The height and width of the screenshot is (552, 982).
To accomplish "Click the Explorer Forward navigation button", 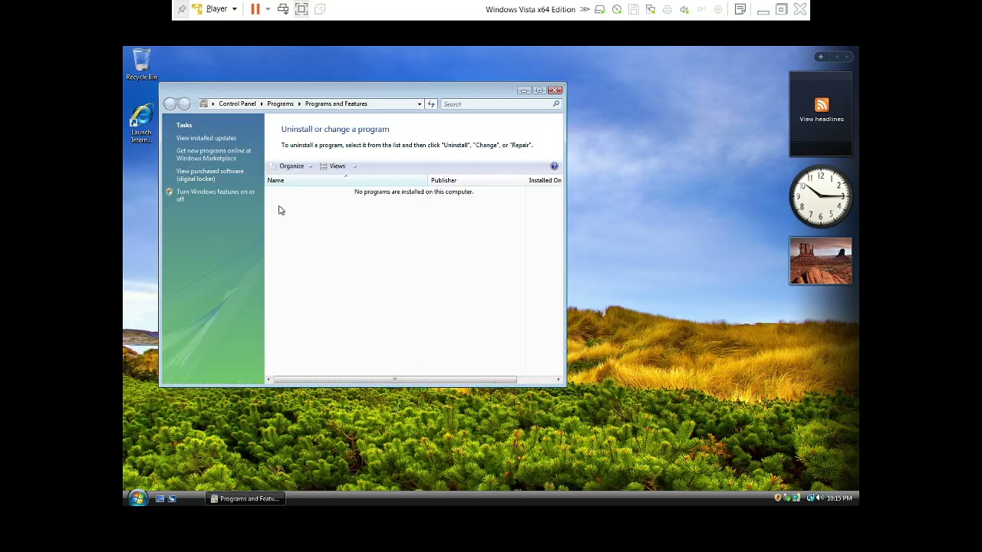I will (184, 103).
